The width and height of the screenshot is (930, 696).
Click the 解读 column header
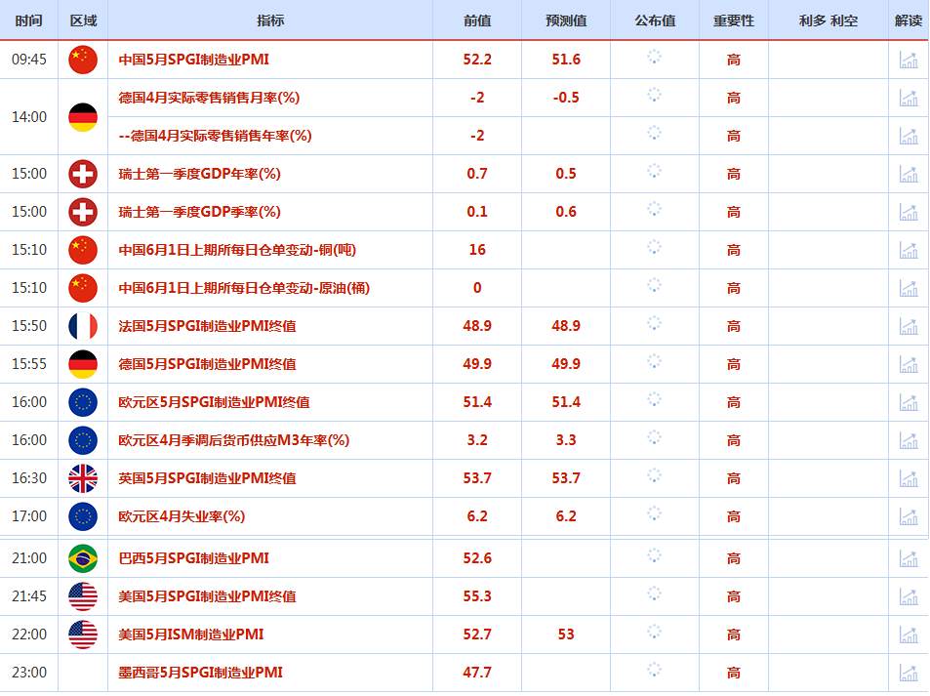point(909,20)
